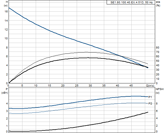Click the P1 power curve label
Image resolution: width=164 pixels, height=133 pixels.
pos(150,97)
